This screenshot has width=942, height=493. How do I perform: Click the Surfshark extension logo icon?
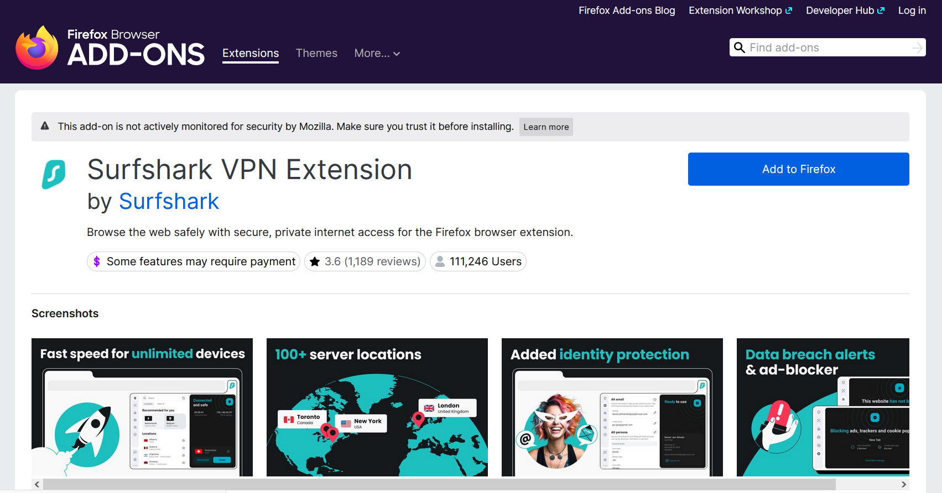pyautogui.click(x=54, y=174)
